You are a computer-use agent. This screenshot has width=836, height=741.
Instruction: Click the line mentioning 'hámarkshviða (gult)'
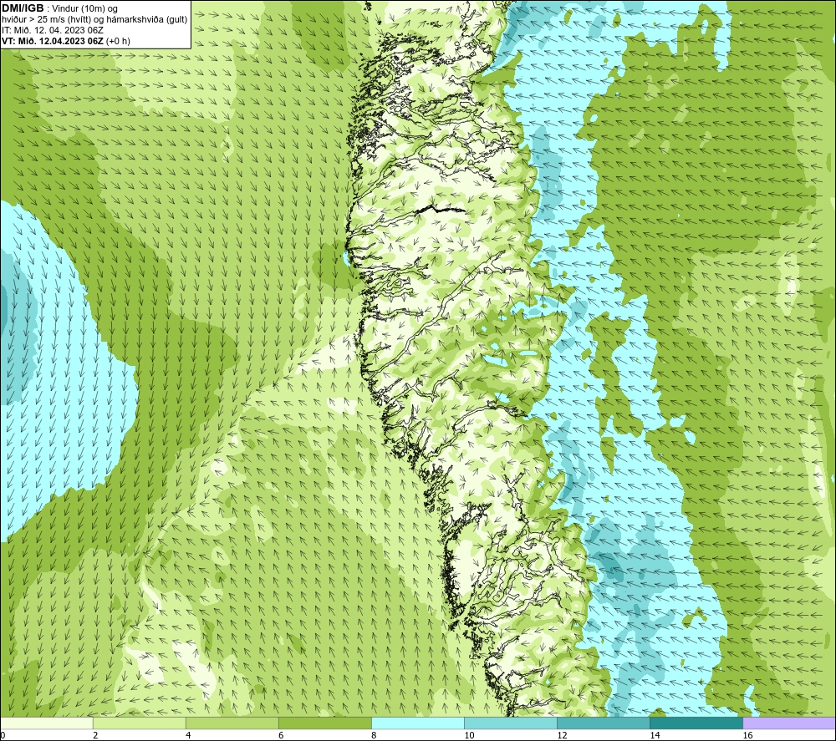[94, 19]
